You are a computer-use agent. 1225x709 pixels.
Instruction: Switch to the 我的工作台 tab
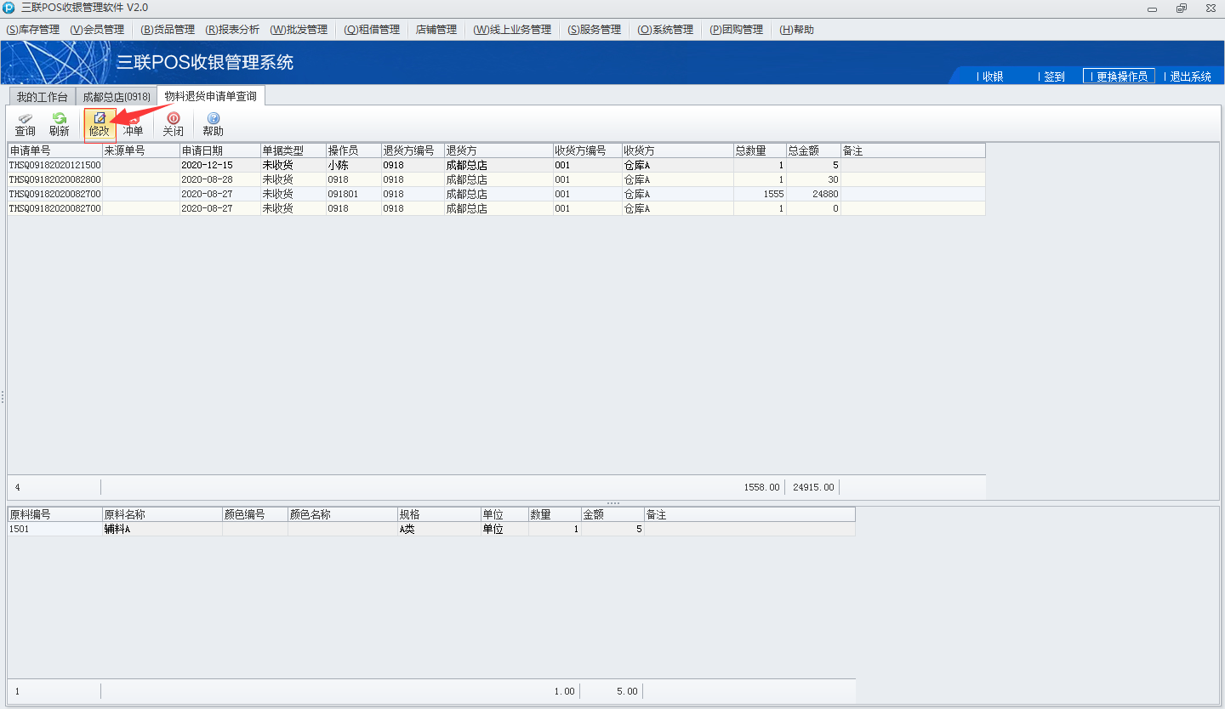[x=42, y=97]
